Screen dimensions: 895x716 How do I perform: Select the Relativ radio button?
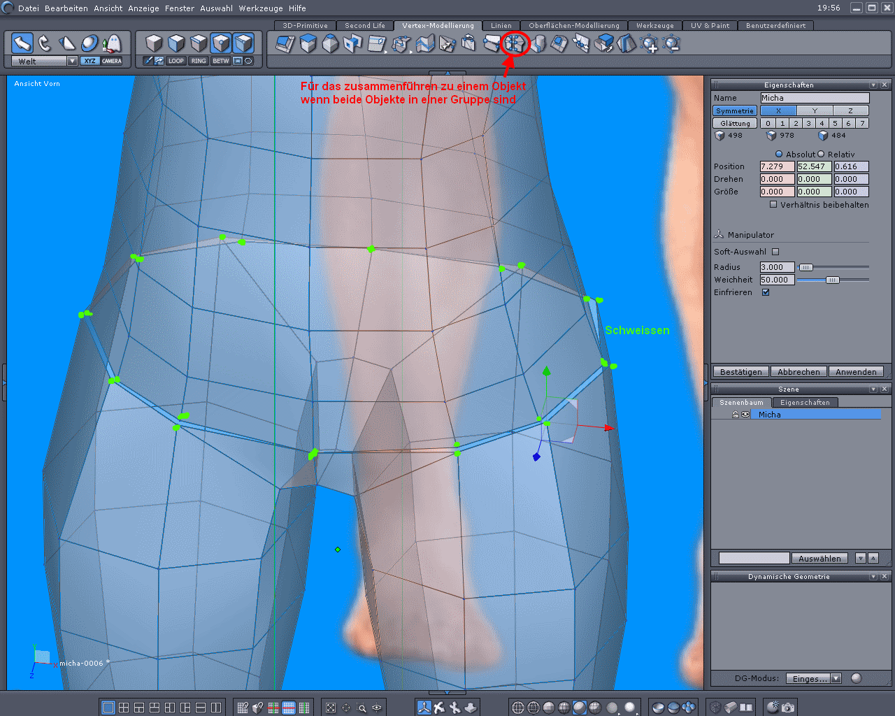coord(822,155)
